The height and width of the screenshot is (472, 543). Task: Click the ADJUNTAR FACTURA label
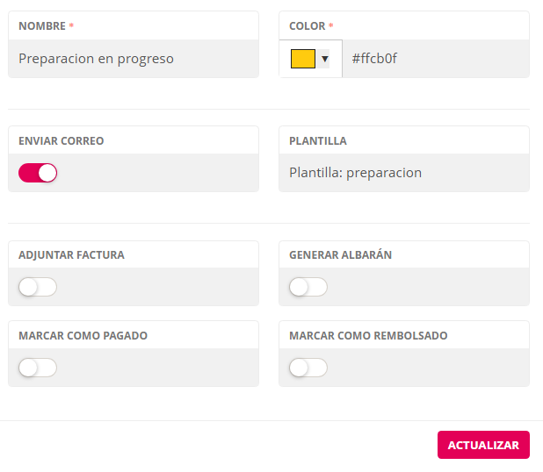click(71, 254)
